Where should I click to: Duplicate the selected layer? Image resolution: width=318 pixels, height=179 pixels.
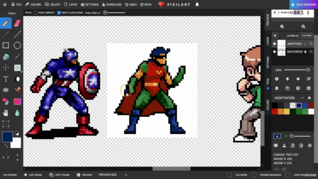(287, 88)
